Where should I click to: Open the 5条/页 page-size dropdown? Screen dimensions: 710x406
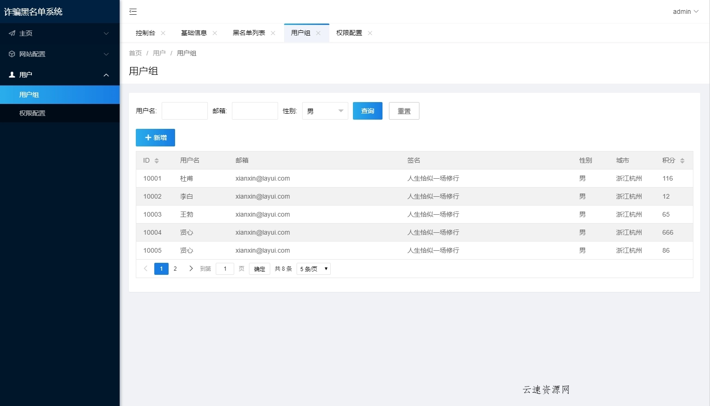313,268
